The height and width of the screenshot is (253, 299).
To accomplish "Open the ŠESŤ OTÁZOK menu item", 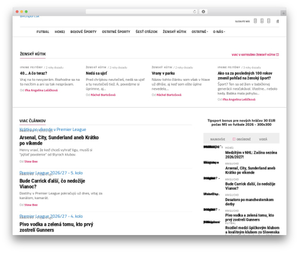I will (x=147, y=32).
